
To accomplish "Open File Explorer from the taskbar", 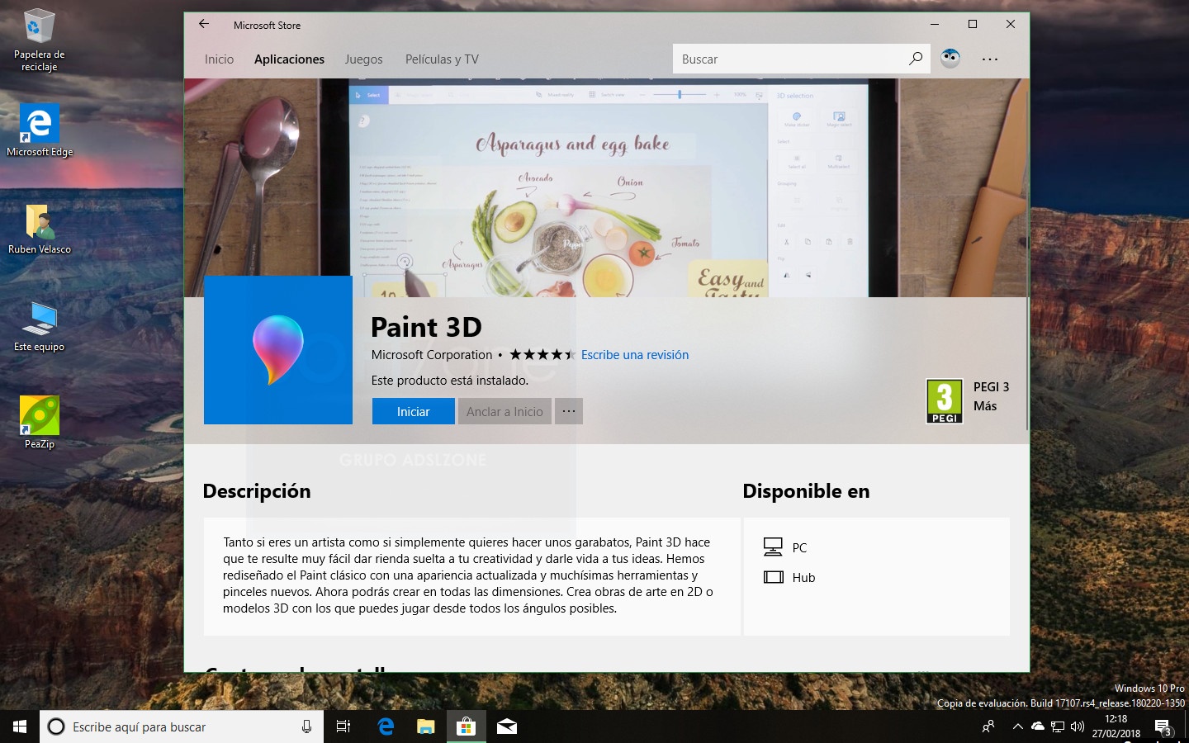I will pos(425,726).
